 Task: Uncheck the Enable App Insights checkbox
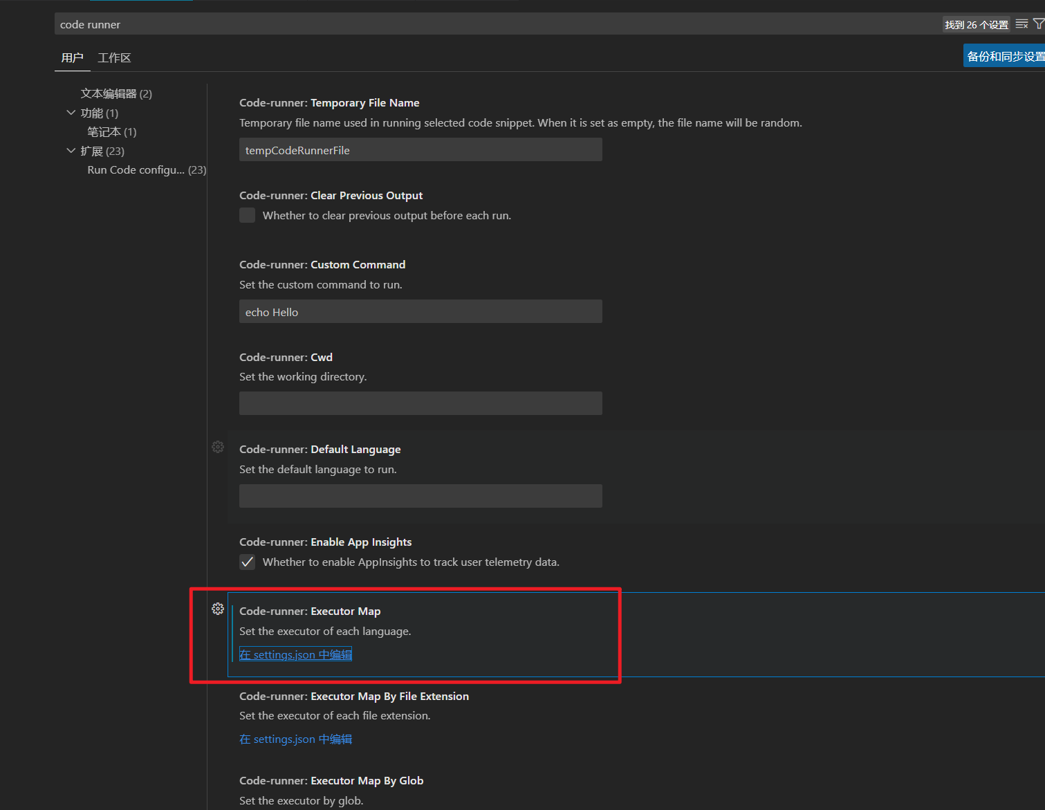247,562
